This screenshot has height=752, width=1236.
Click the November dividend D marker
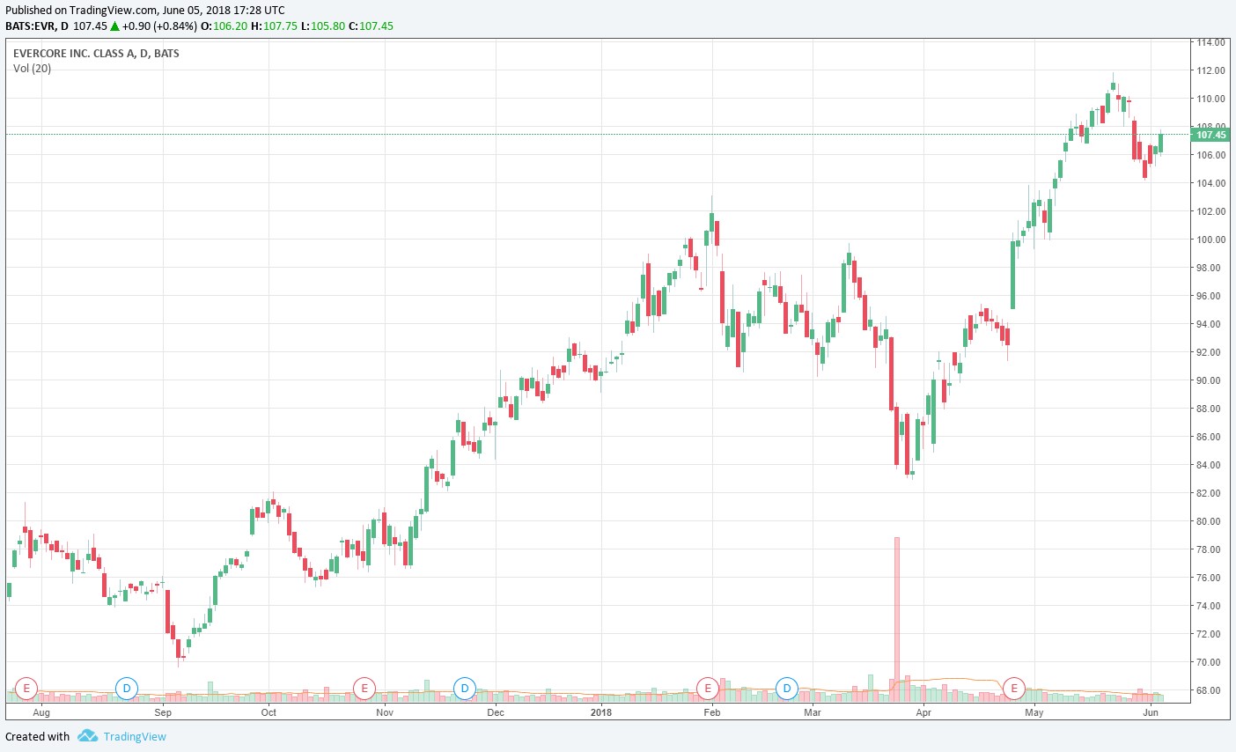(x=464, y=688)
